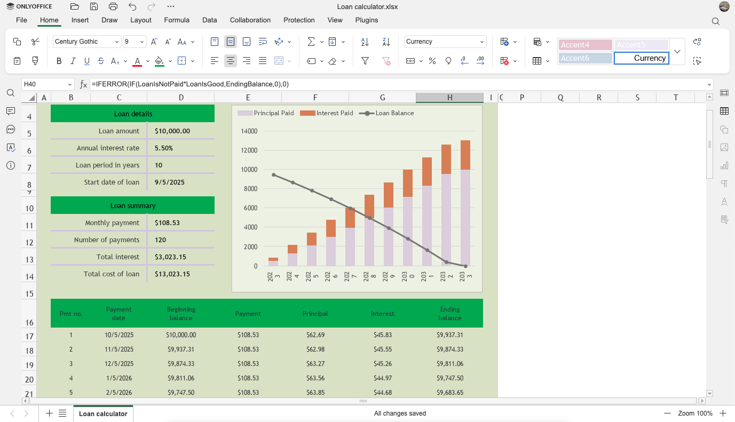
Task: Switch to the Protection tab
Action: (x=299, y=20)
